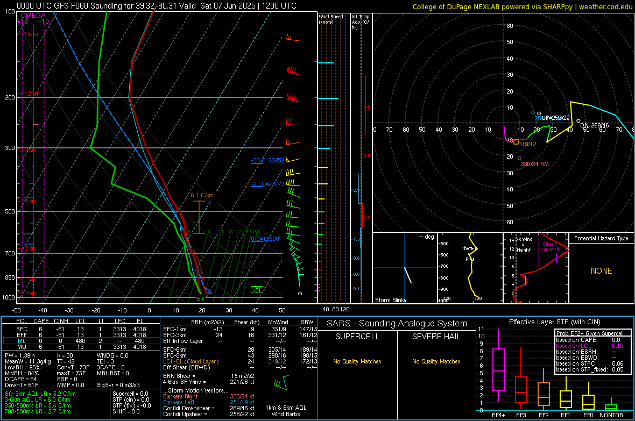Click the orange 319/12 mean wind label

tap(527, 144)
